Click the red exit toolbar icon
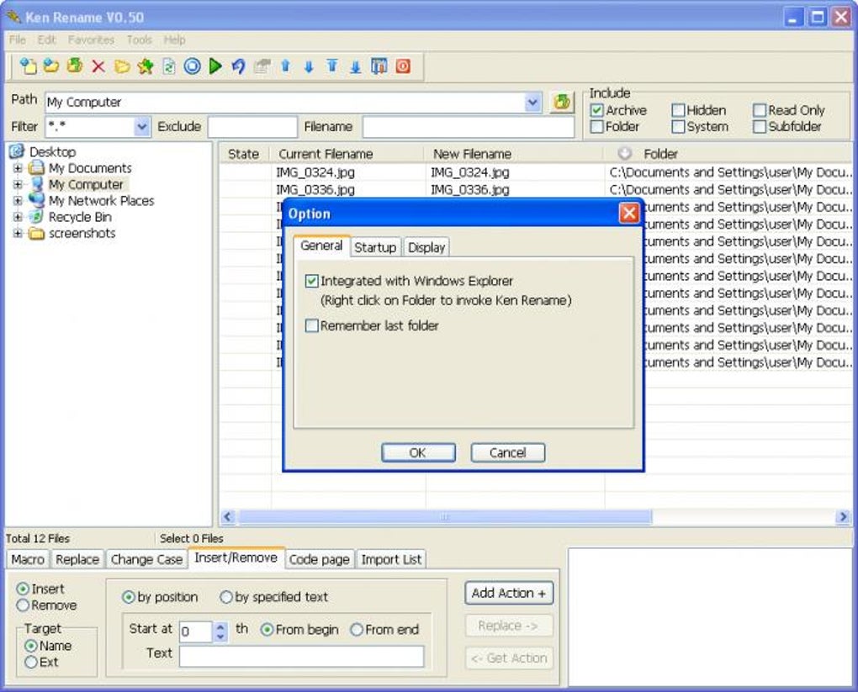 pos(403,66)
